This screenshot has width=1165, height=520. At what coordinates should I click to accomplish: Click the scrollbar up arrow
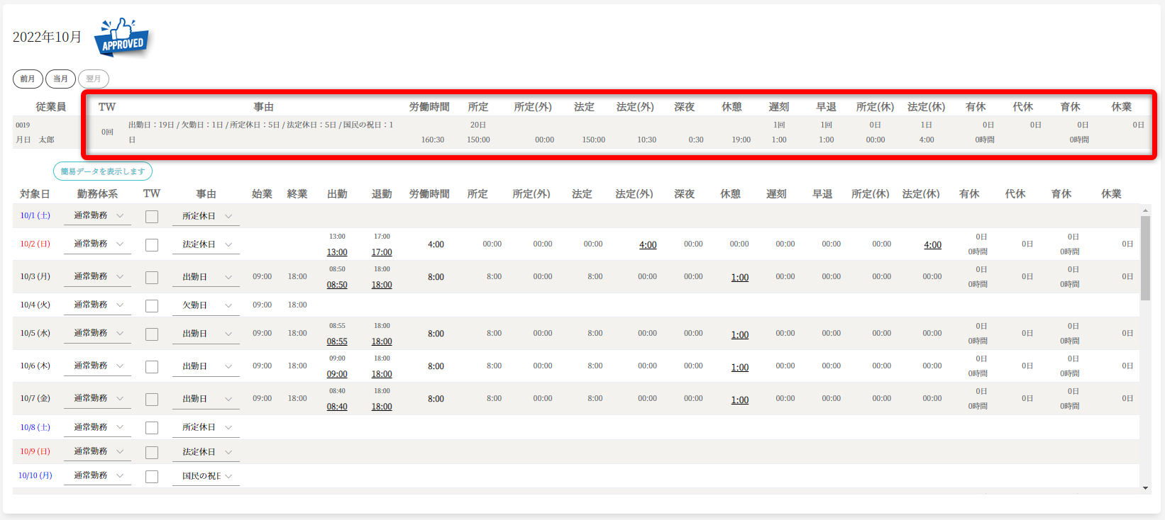(x=1145, y=210)
